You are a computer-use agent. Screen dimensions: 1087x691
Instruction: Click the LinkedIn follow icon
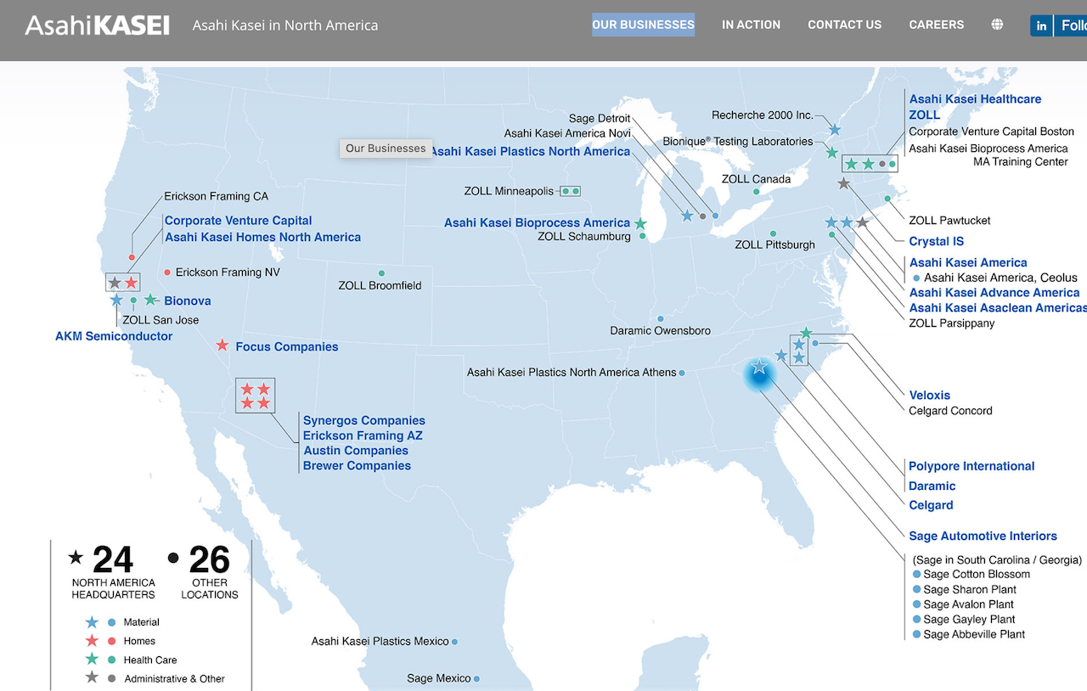pos(1042,25)
